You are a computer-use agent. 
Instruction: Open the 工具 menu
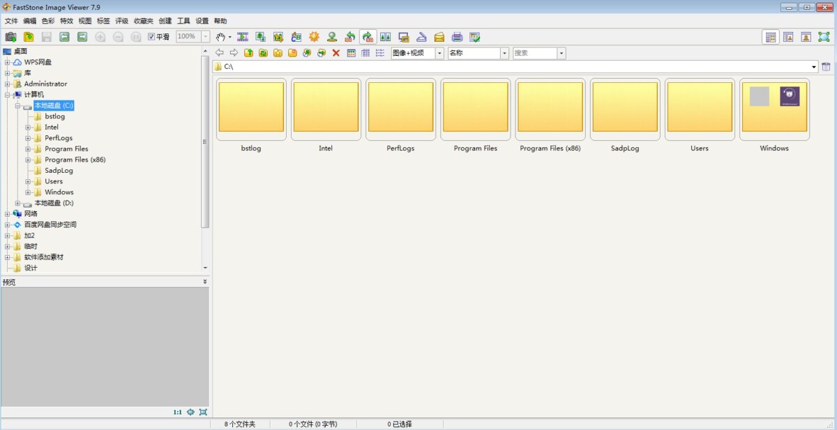pos(183,21)
